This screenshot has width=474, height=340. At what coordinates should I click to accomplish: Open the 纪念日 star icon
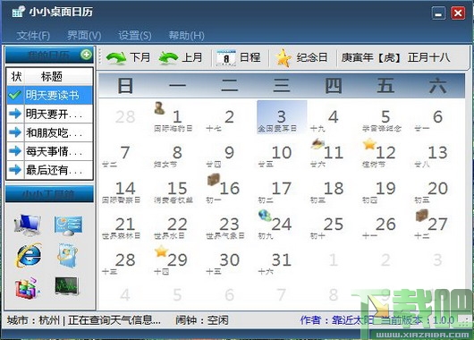click(284, 57)
